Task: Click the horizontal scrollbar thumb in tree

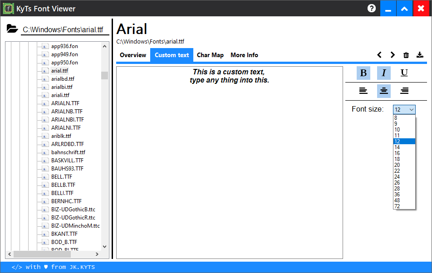Action: click(42, 254)
